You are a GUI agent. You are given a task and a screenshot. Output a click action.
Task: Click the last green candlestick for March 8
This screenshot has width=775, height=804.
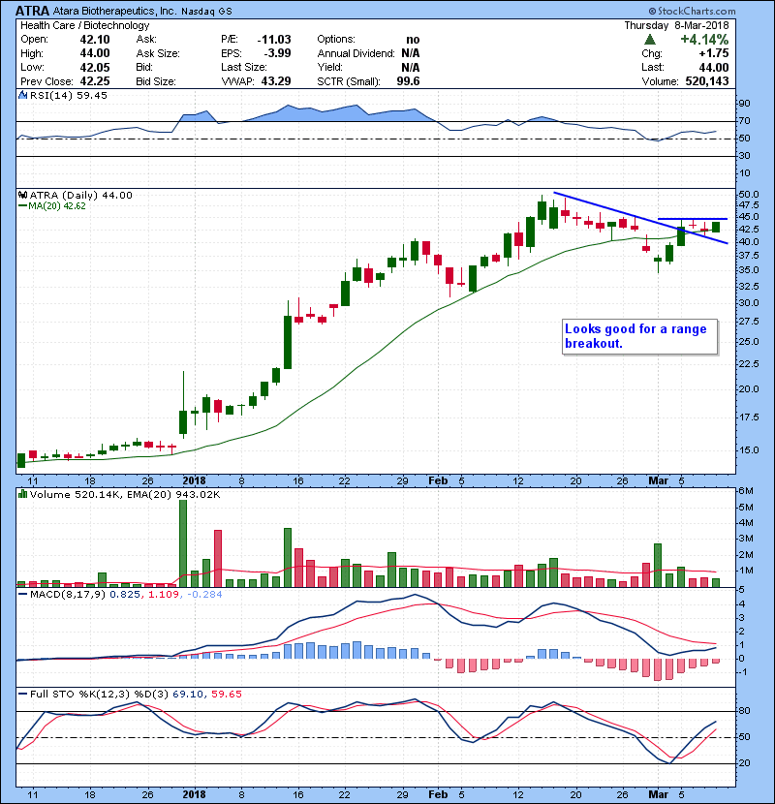[716, 227]
